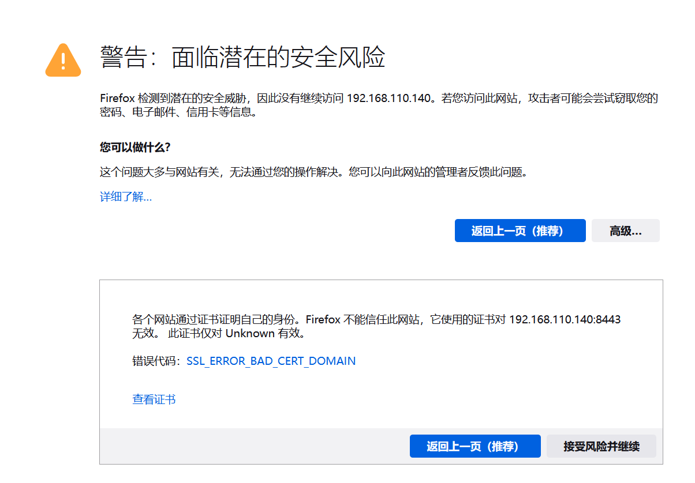
Task: Click Firefox at start of top description
Action: [x=117, y=98]
